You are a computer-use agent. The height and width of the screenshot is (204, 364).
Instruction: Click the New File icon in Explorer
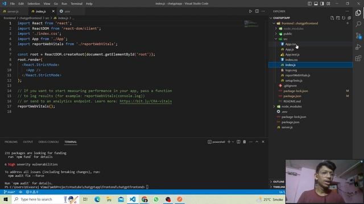[332, 18]
